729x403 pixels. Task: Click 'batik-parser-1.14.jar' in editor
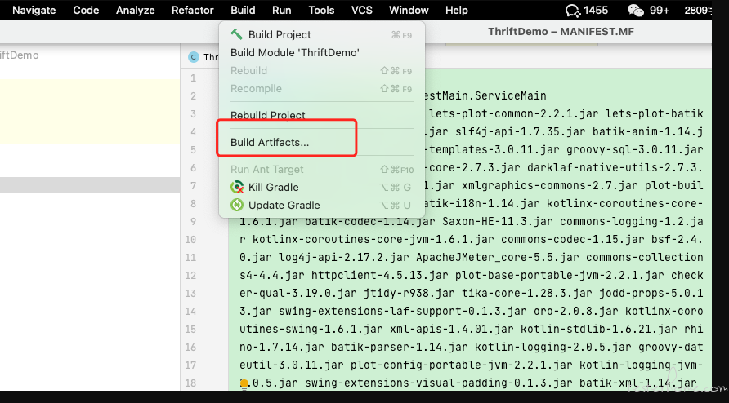coord(399,348)
